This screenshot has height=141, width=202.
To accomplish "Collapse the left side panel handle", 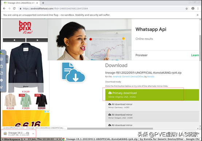I will click(7, 59).
